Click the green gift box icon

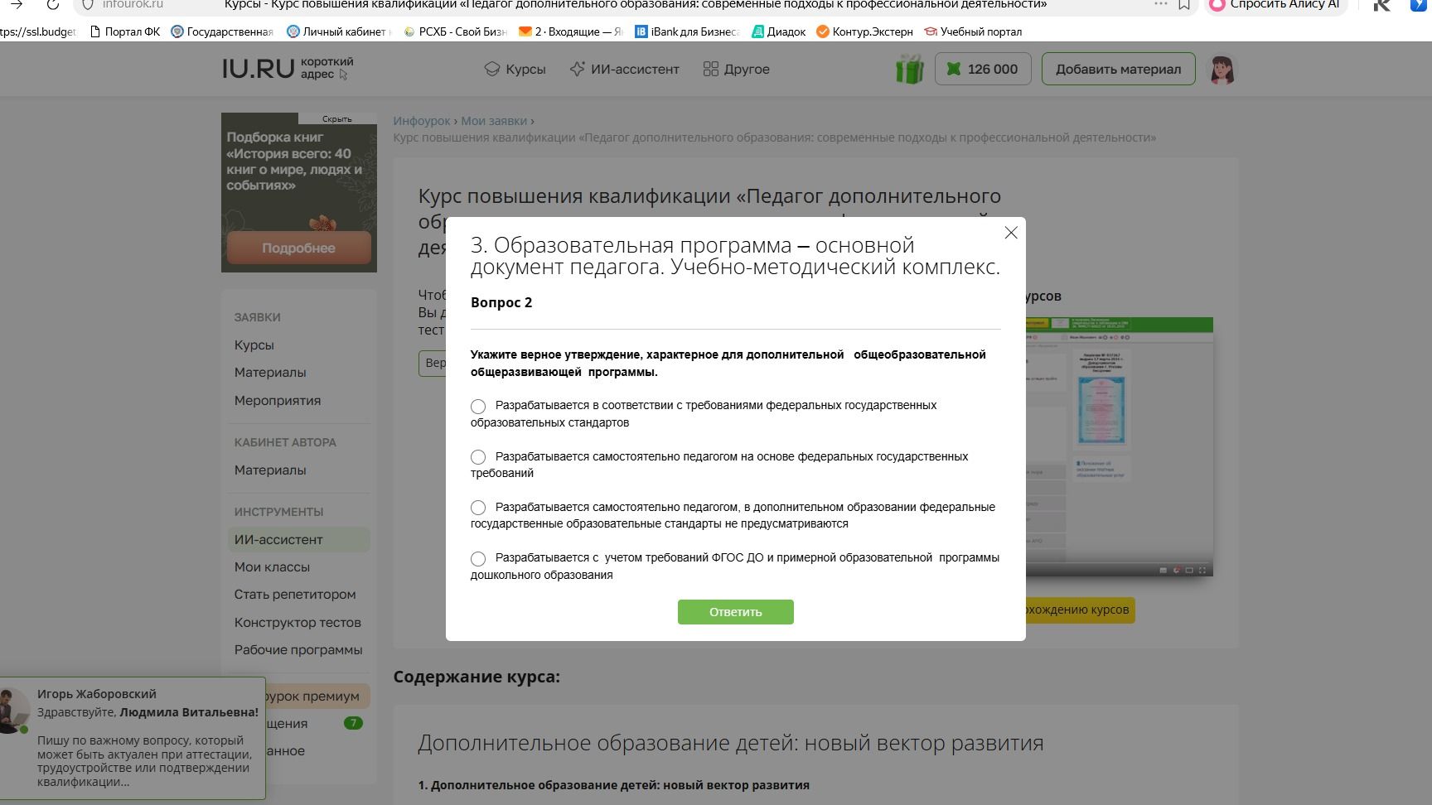pyautogui.click(x=909, y=69)
